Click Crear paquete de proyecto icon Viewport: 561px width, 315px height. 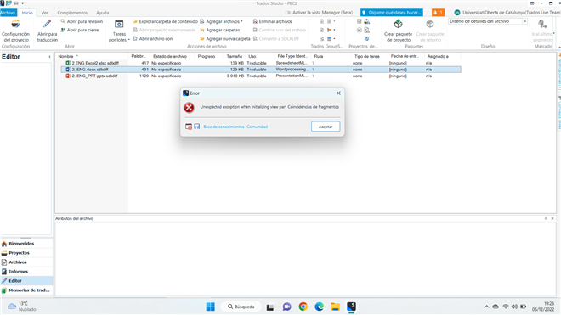tap(398, 25)
